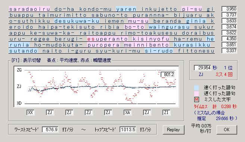The width and height of the screenshot is (245, 142).
Task: Click the ZG level label on graph
Action: 19,70
